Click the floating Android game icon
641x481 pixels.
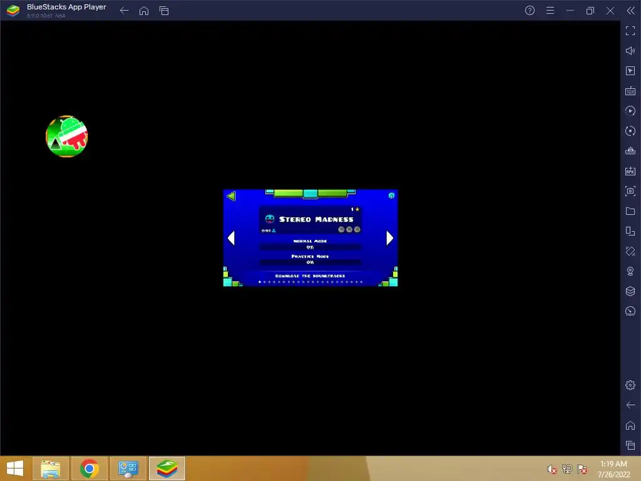click(x=66, y=136)
